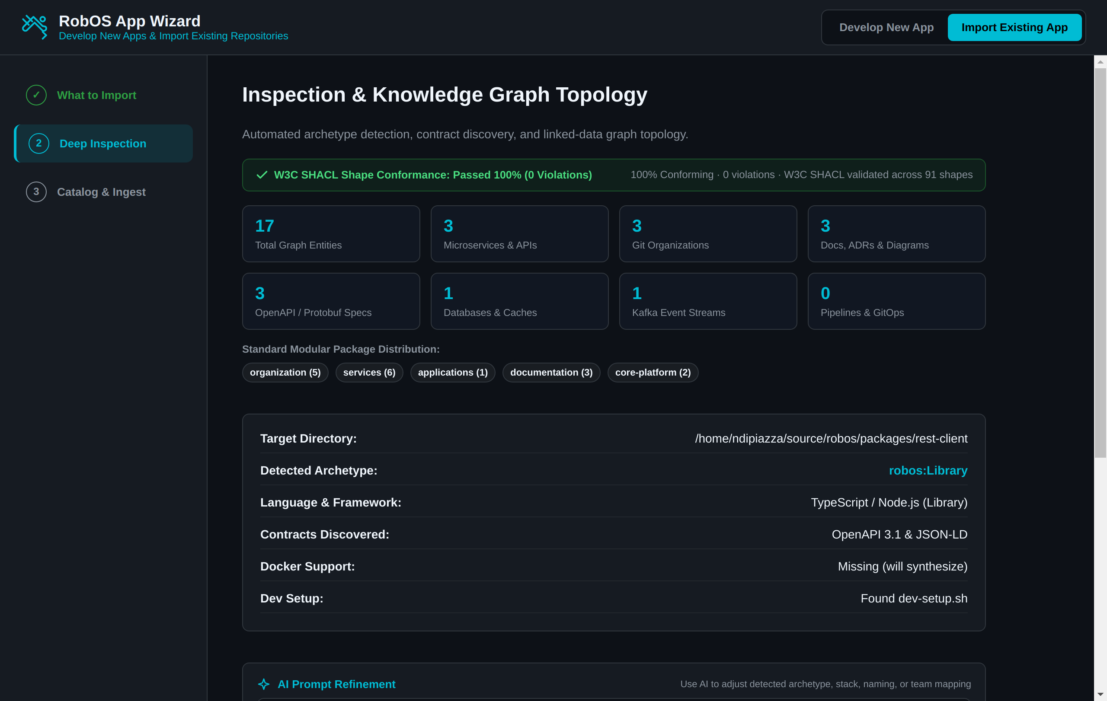This screenshot has width=1107, height=701.
Task: Click the vertical scrollbar thumb
Action: pos(1100,263)
